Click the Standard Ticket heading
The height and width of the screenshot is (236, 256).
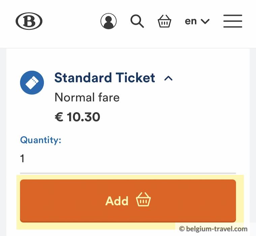pos(104,78)
